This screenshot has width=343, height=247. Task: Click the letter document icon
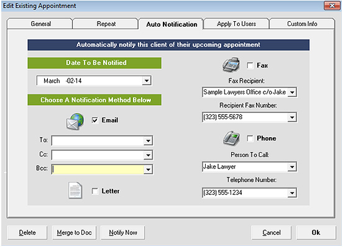tap(75, 191)
